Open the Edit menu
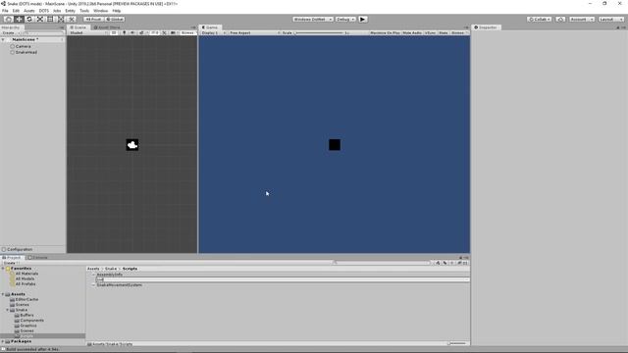Screen dimensions: 628x353 (16, 11)
